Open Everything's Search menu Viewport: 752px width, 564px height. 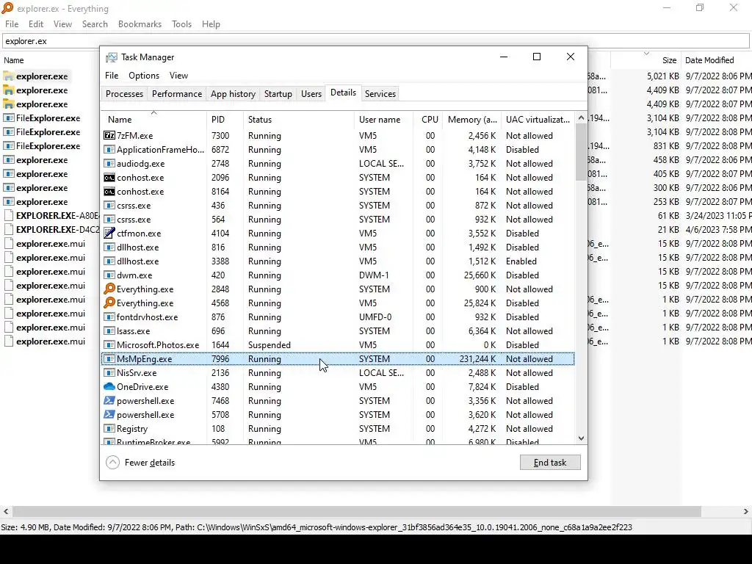click(95, 24)
